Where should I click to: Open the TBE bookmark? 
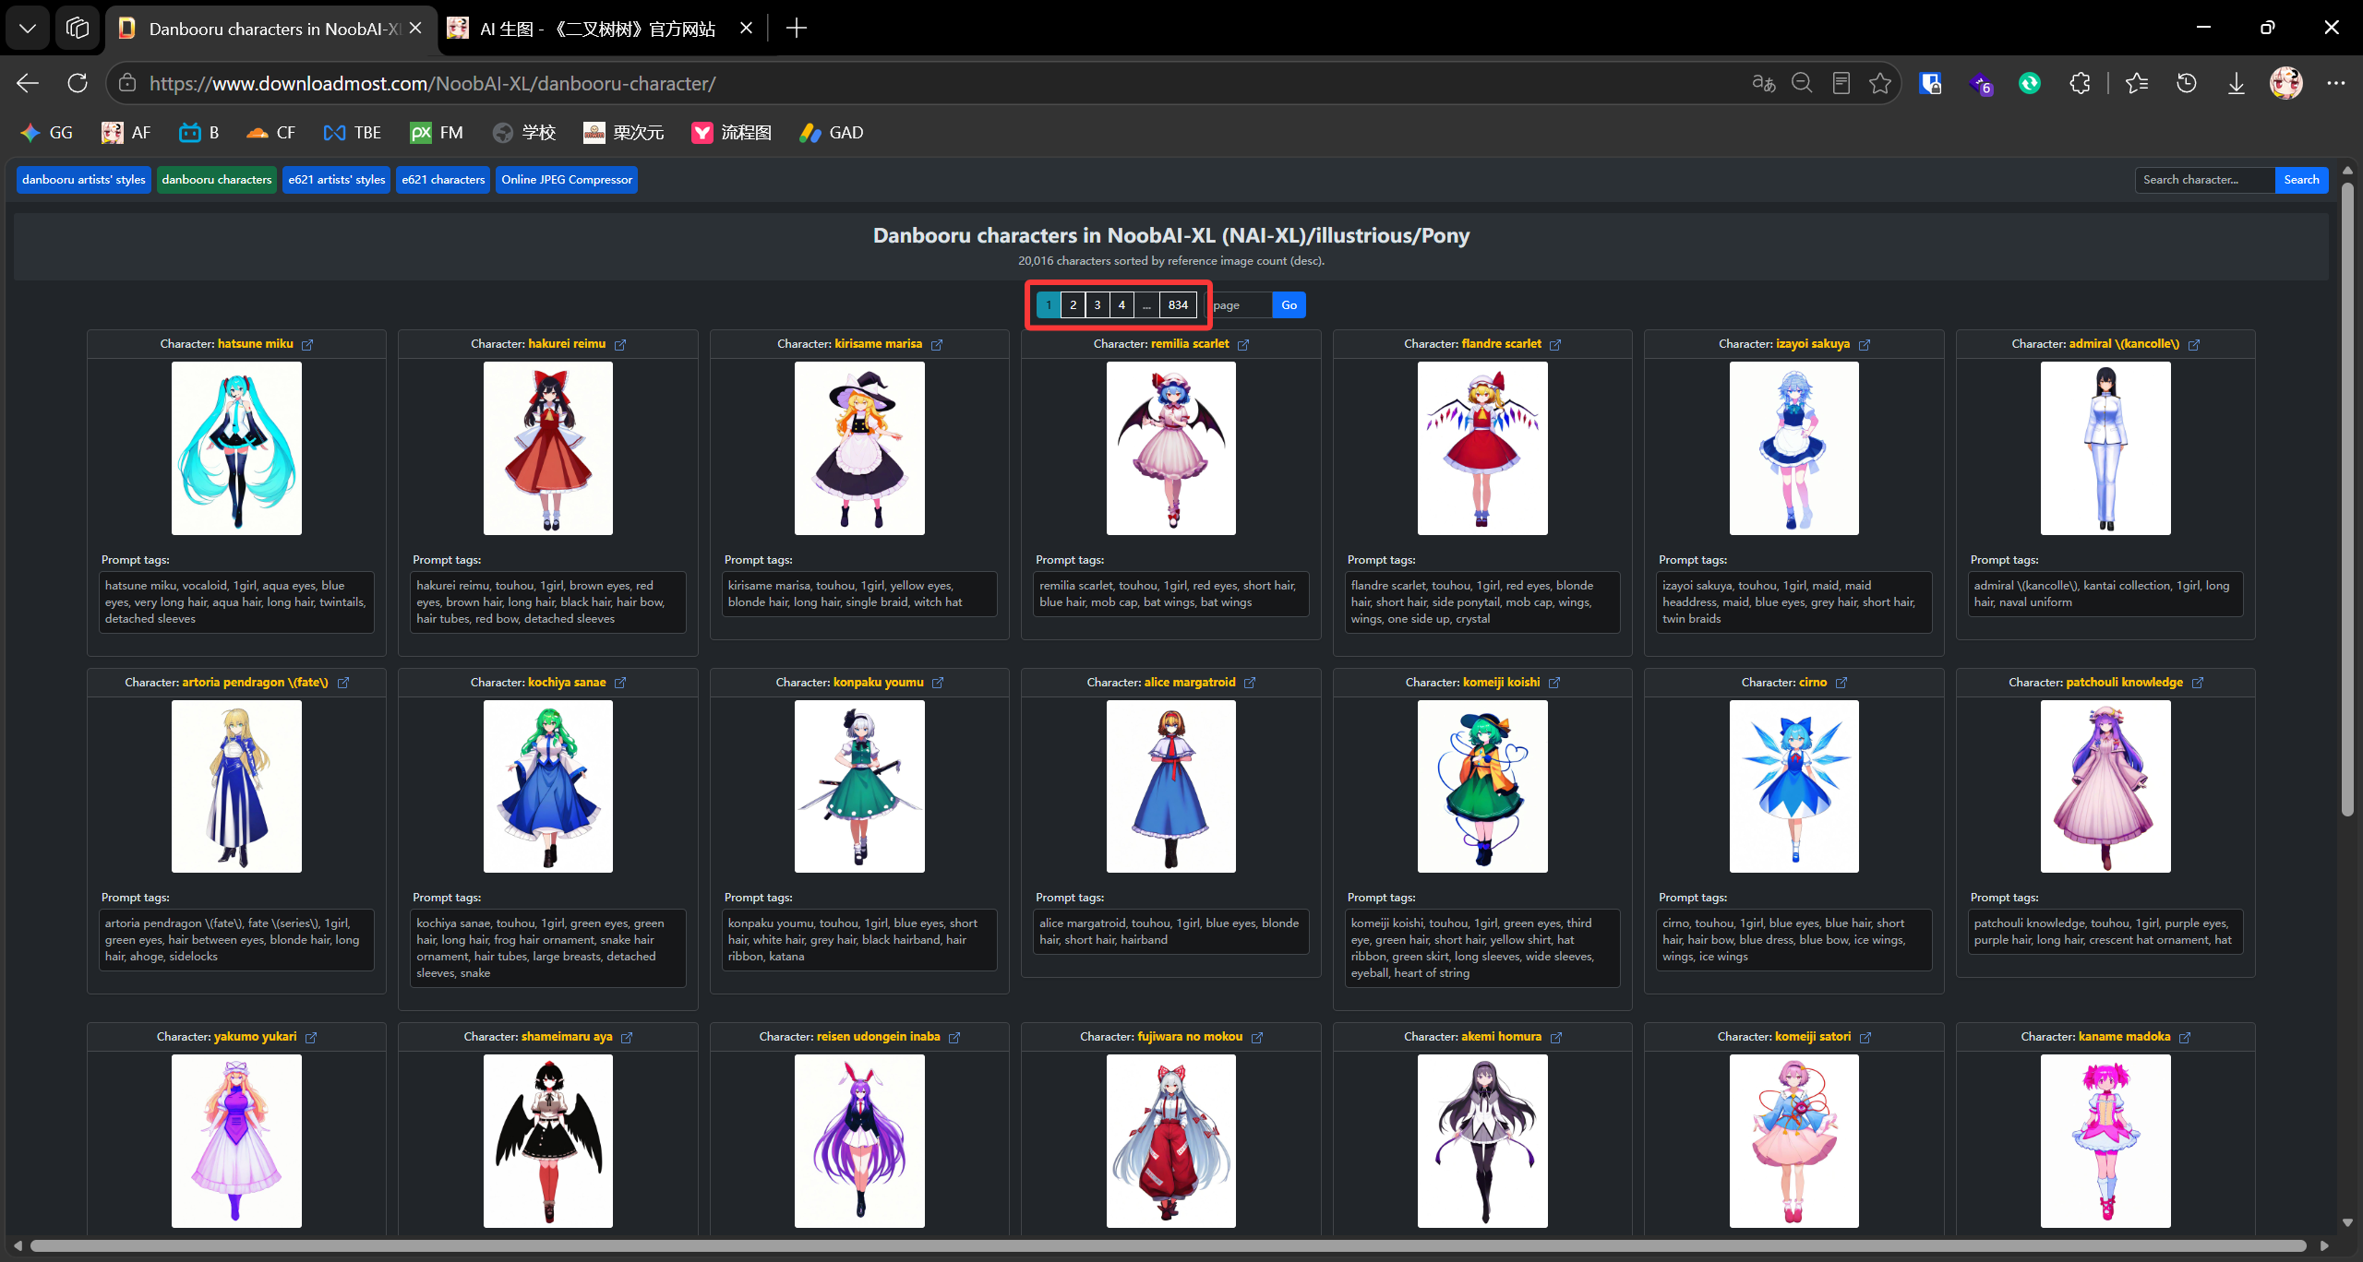352,133
